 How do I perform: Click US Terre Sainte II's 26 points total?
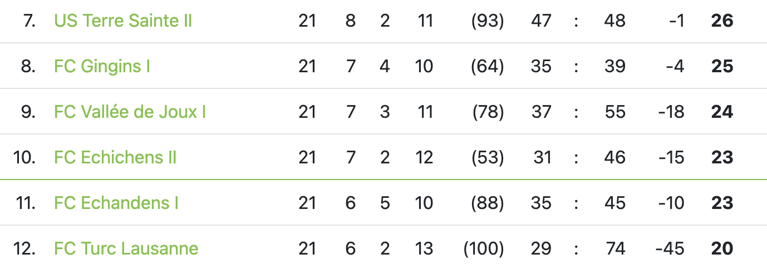click(x=722, y=21)
